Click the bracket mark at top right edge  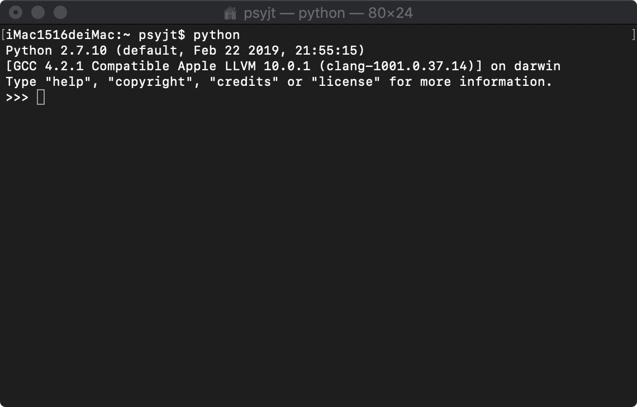pos(633,35)
